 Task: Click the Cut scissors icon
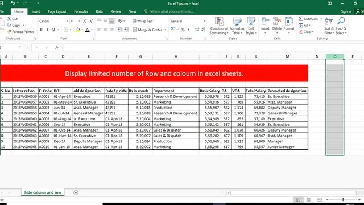coord(9,19)
